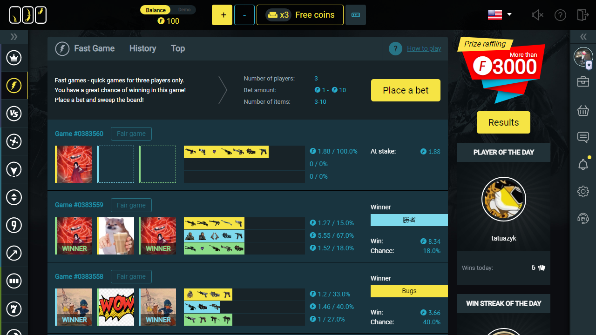This screenshot has width=596, height=335.
Task: Click the Place a bet button
Action: 406,90
